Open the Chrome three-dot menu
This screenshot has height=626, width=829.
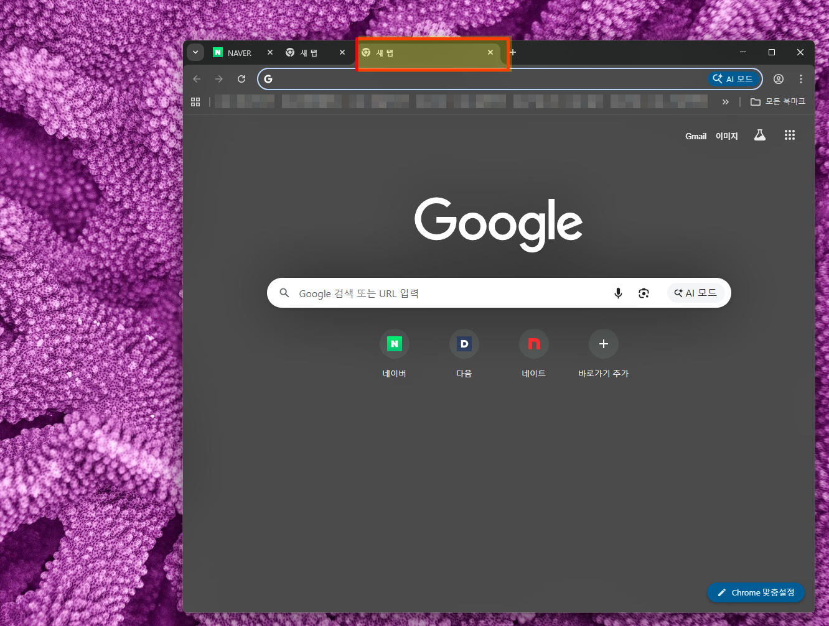[801, 79]
